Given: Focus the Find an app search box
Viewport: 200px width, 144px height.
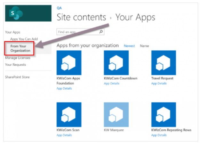Looking at the screenshot, I should pyautogui.click(x=80, y=32).
